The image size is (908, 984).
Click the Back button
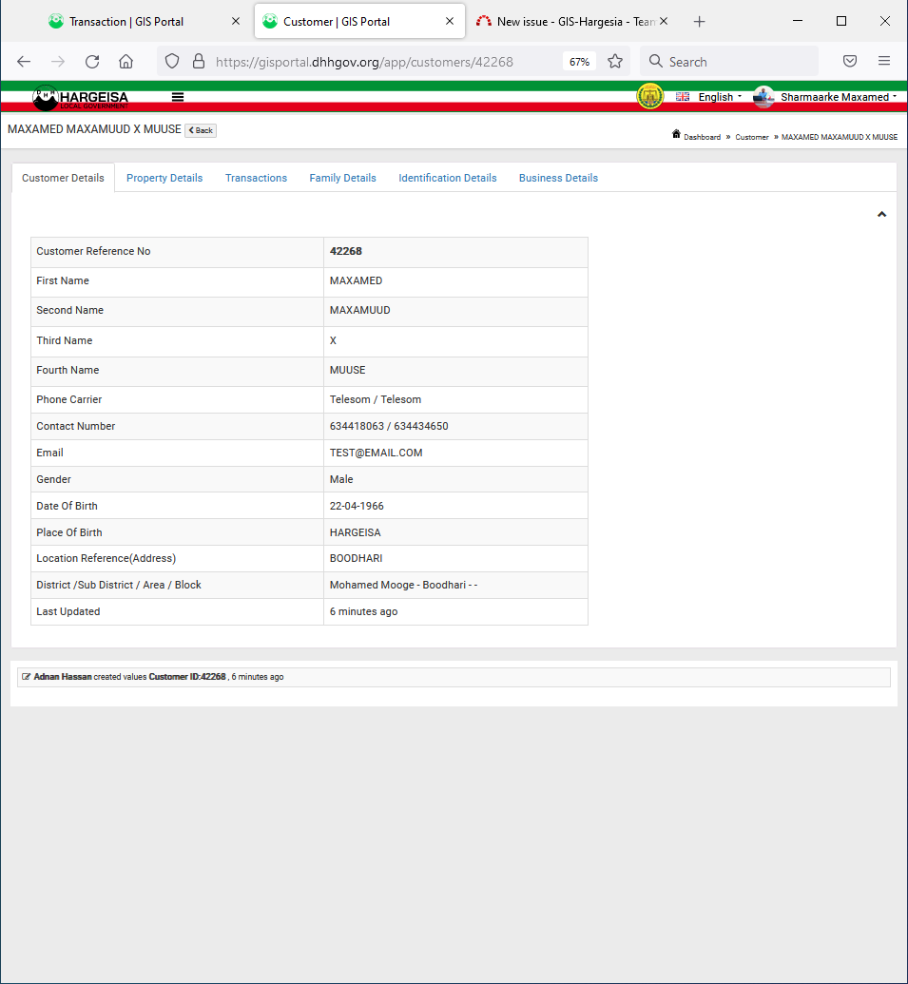[201, 130]
